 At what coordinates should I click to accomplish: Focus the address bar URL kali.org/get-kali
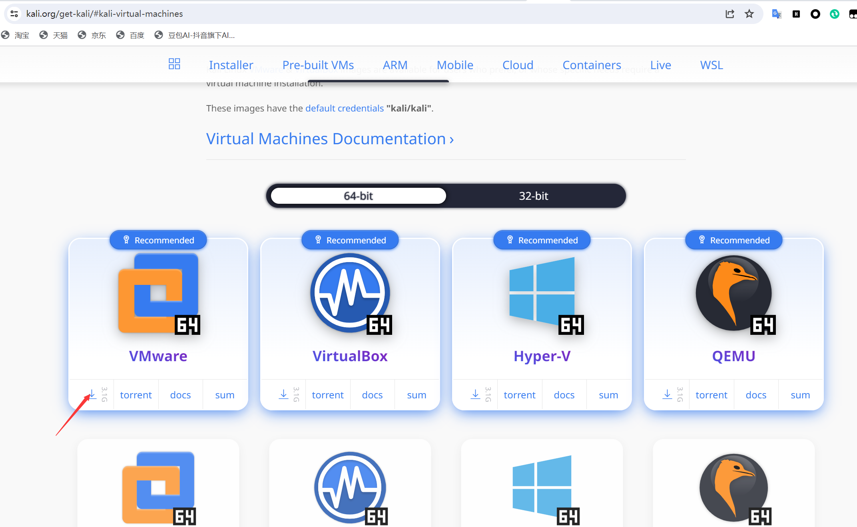click(105, 14)
